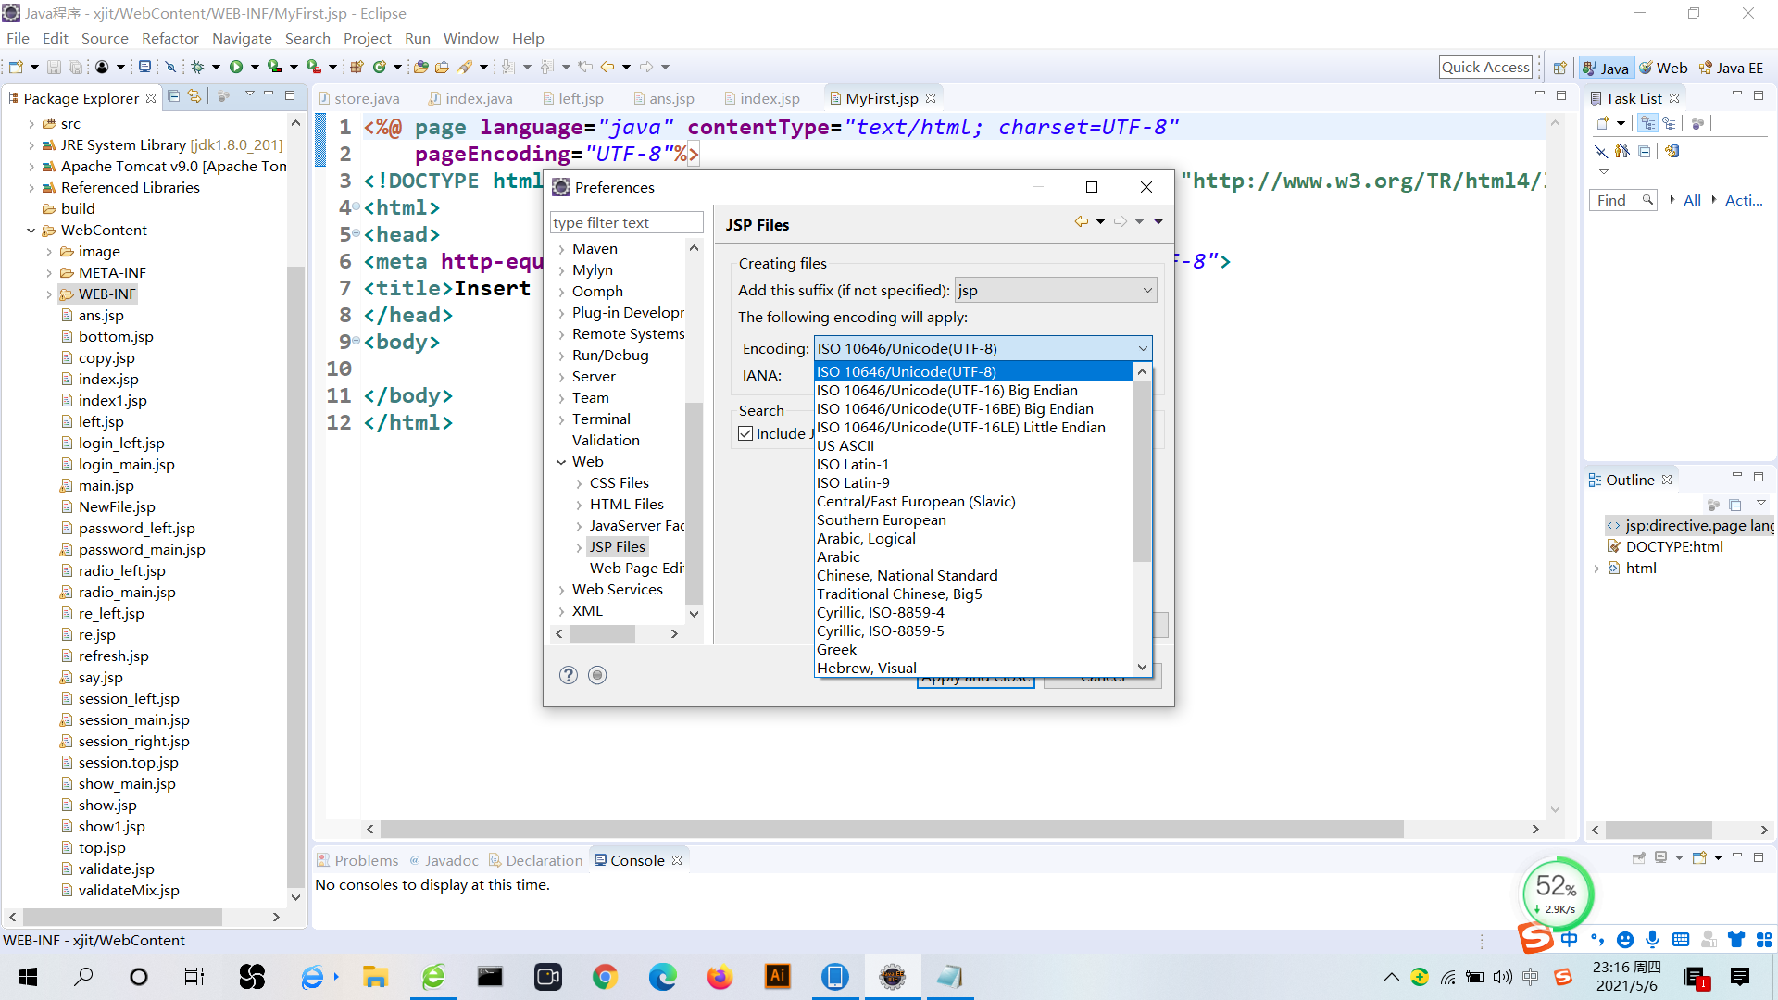The height and width of the screenshot is (1000, 1778).
Task: Collapse All in Package Explorer
Action: [173, 96]
